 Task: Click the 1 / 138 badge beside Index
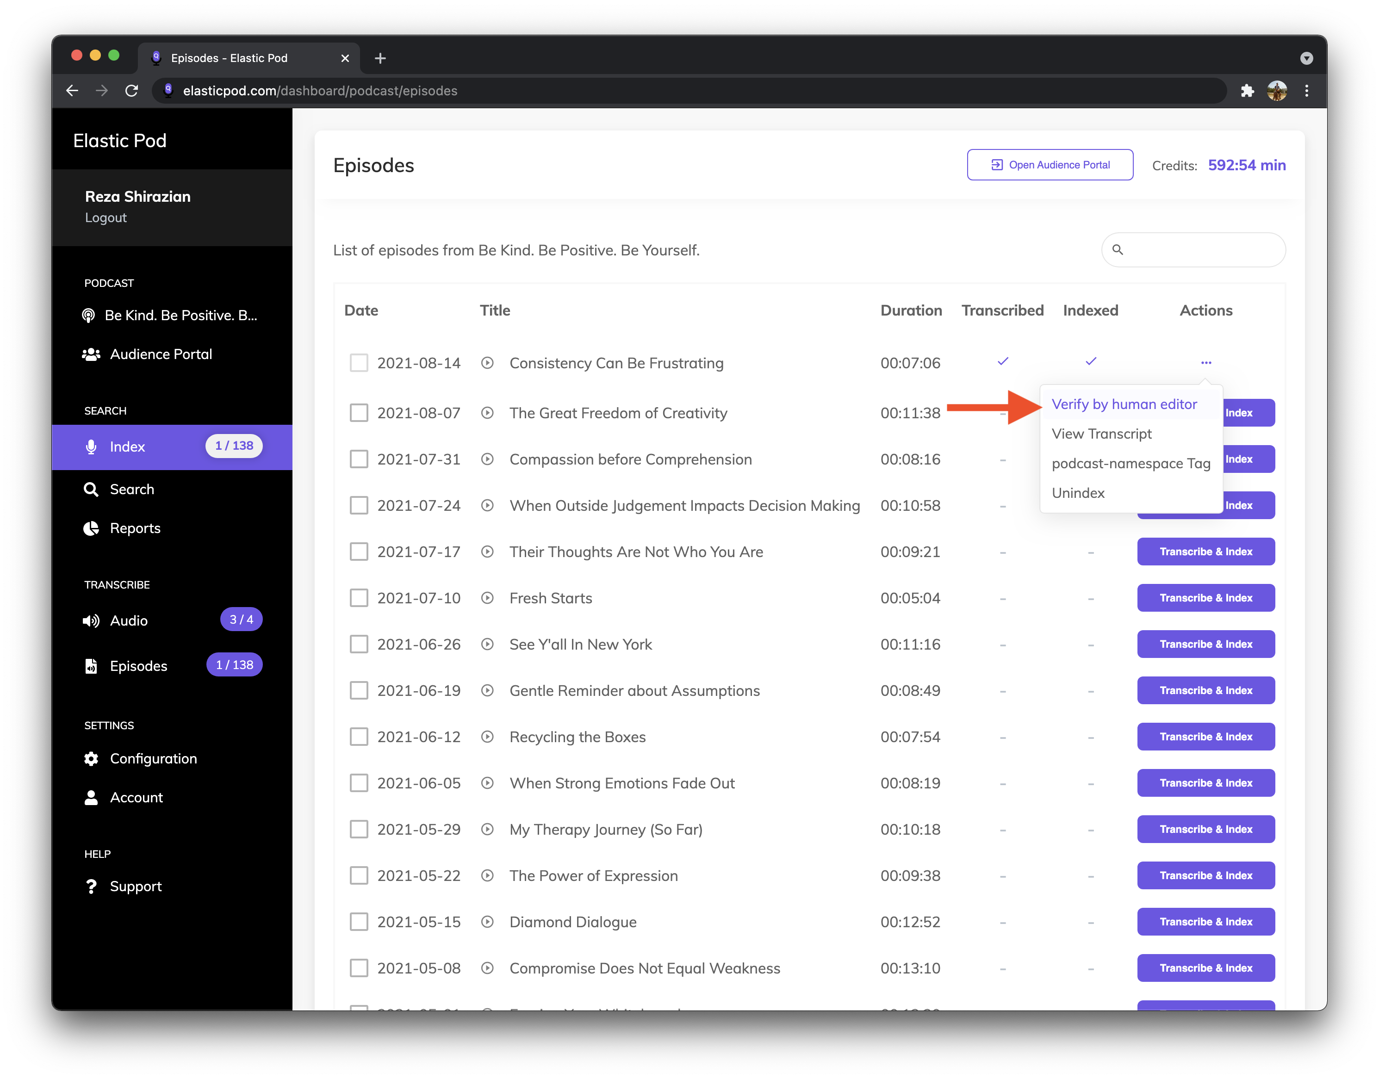tap(234, 446)
